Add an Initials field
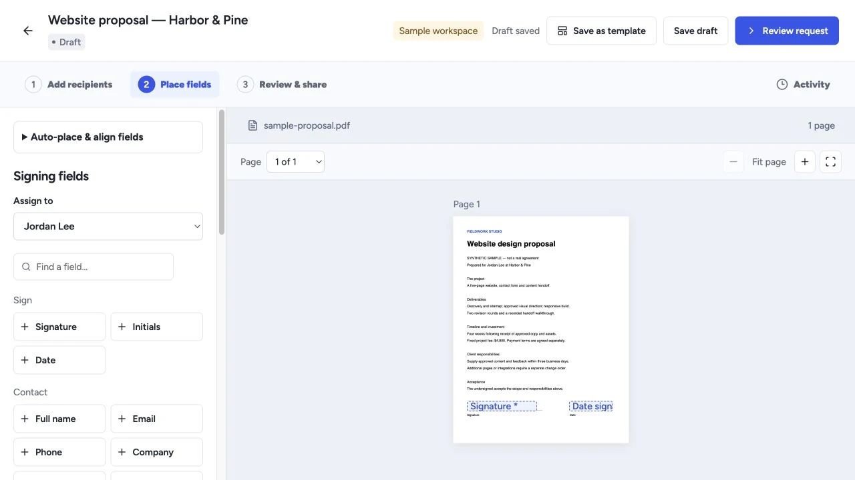This screenshot has height=480, width=855. click(x=156, y=327)
